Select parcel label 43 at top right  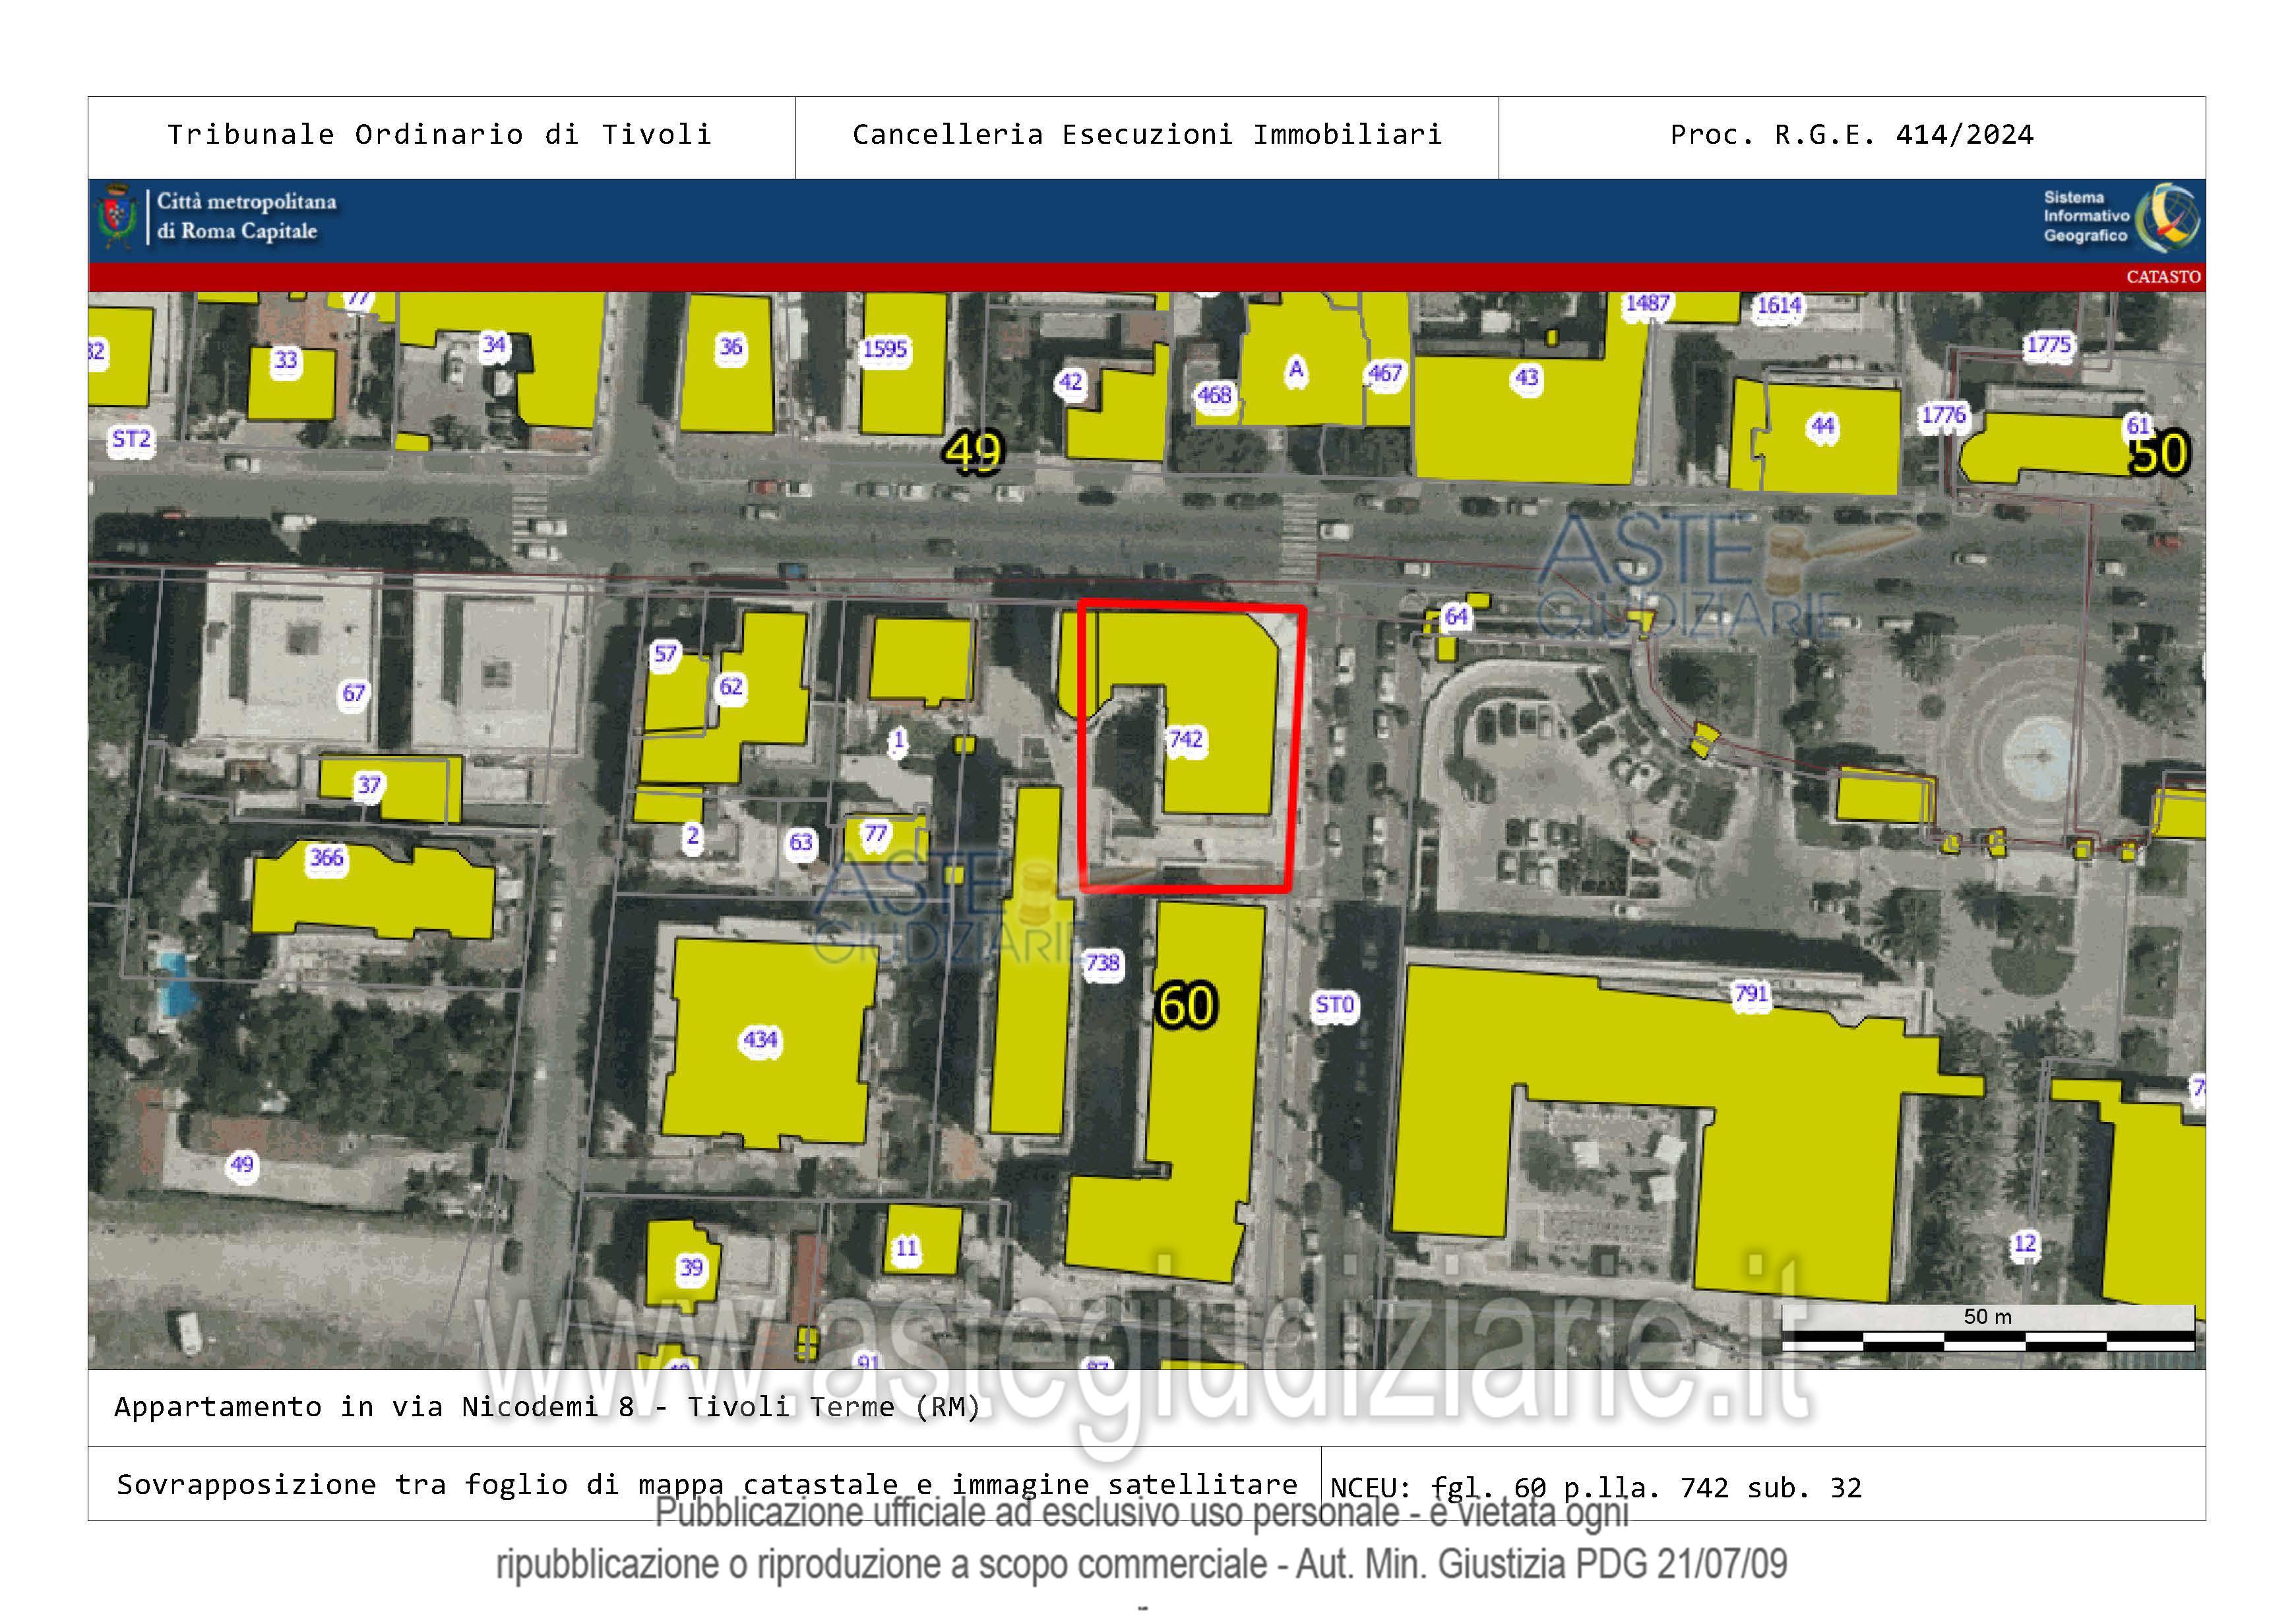coord(1526,378)
